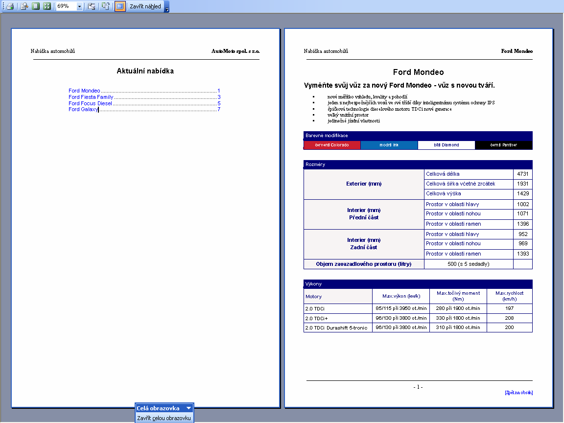Open Ford Focus Diesel contents link
564x423 pixels.
(144, 103)
